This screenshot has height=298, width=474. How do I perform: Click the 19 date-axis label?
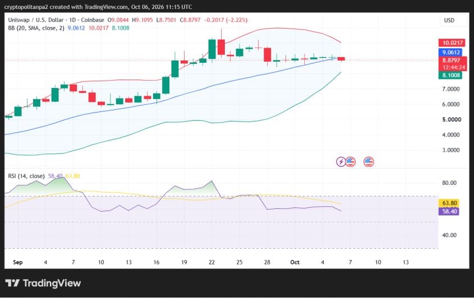click(184, 262)
